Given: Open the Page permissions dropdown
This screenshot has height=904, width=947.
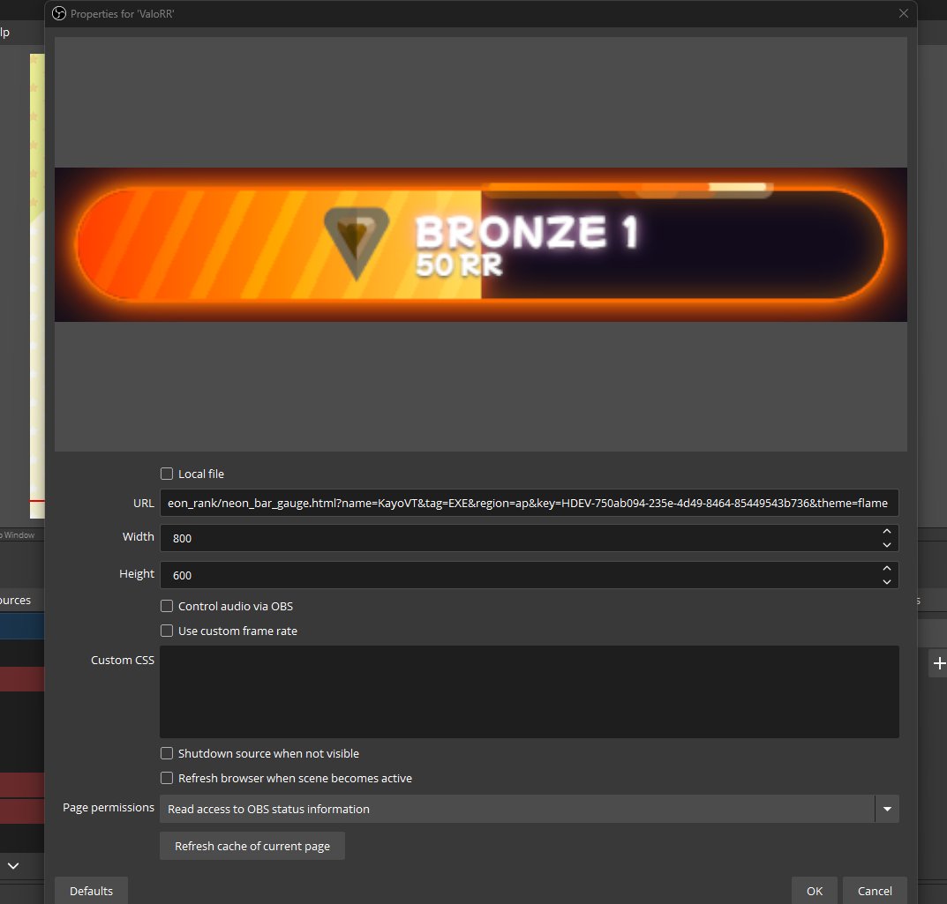Looking at the screenshot, I should pyautogui.click(x=529, y=809).
